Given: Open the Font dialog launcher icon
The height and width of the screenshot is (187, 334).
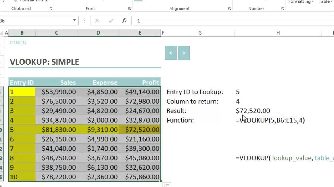Looking at the screenshot, I should click(x=129, y=9).
